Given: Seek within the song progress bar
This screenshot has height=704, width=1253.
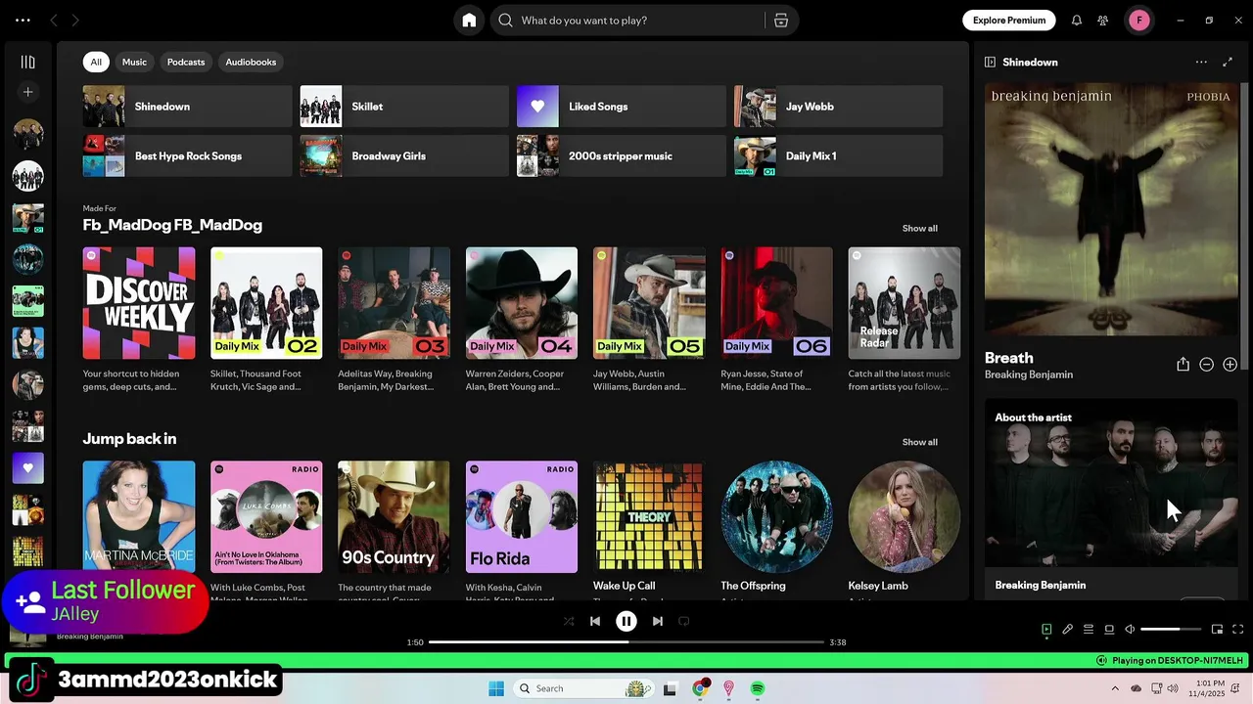Looking at the screenshot, I should click(626, 642).
